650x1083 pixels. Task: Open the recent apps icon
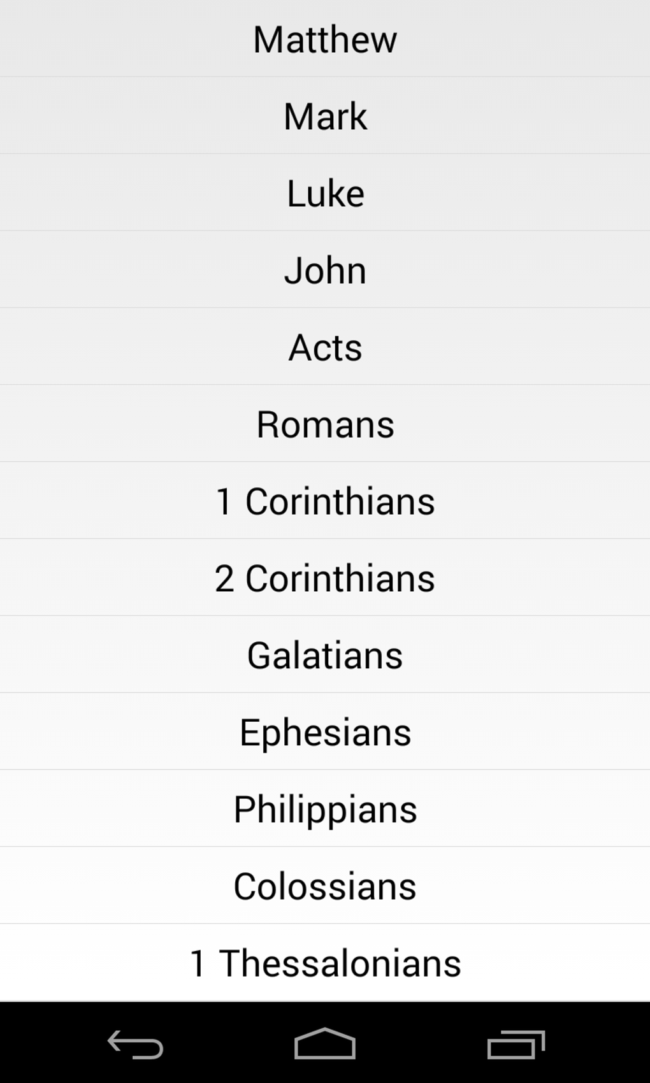516,1044
